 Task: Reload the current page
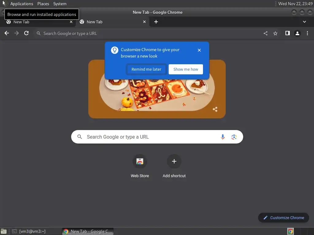[26, 33]
